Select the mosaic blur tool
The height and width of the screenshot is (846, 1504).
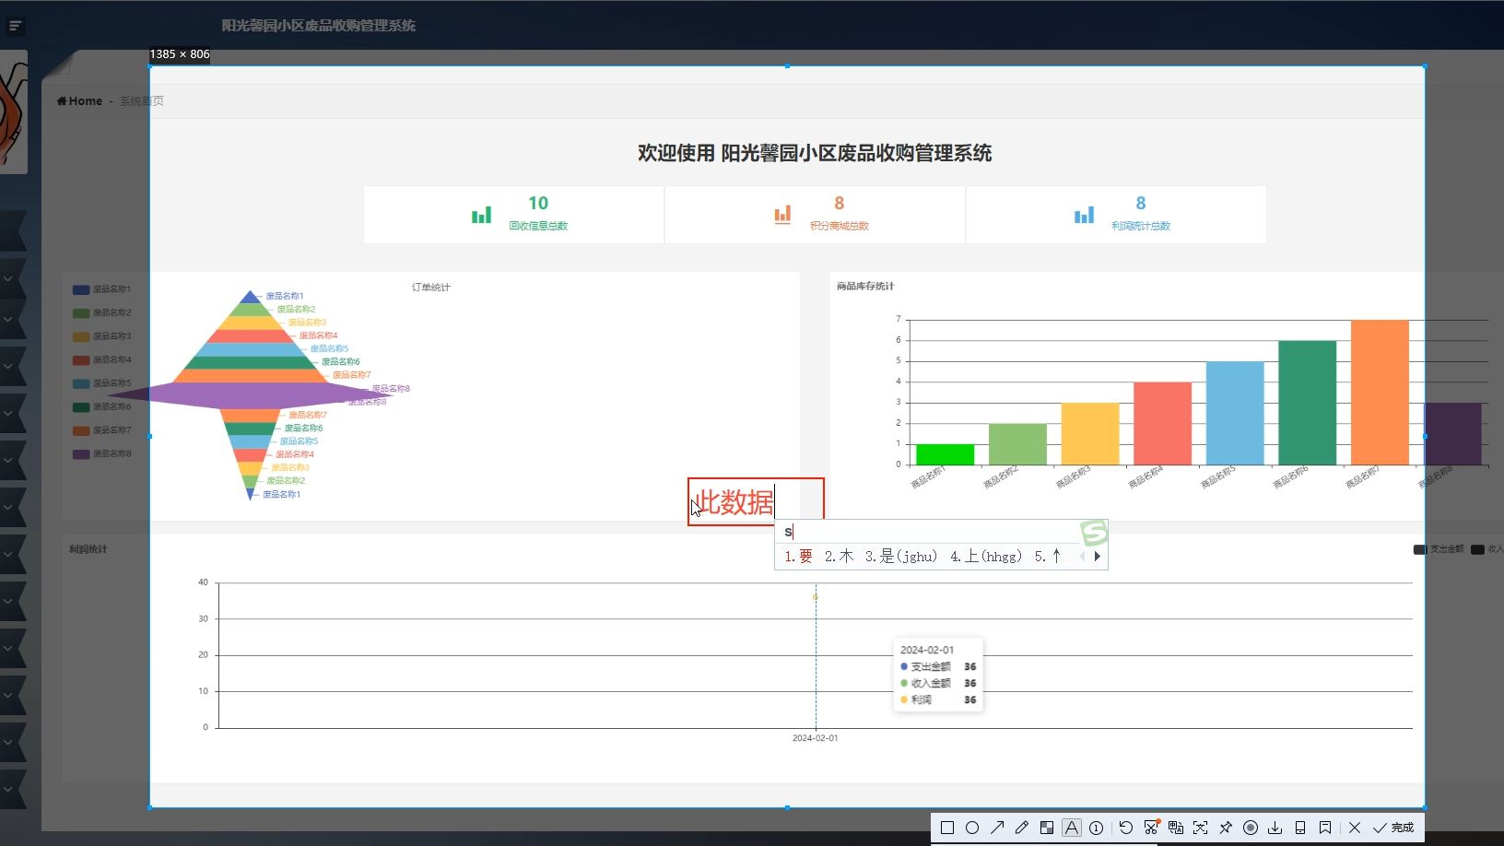point(1047,828)
